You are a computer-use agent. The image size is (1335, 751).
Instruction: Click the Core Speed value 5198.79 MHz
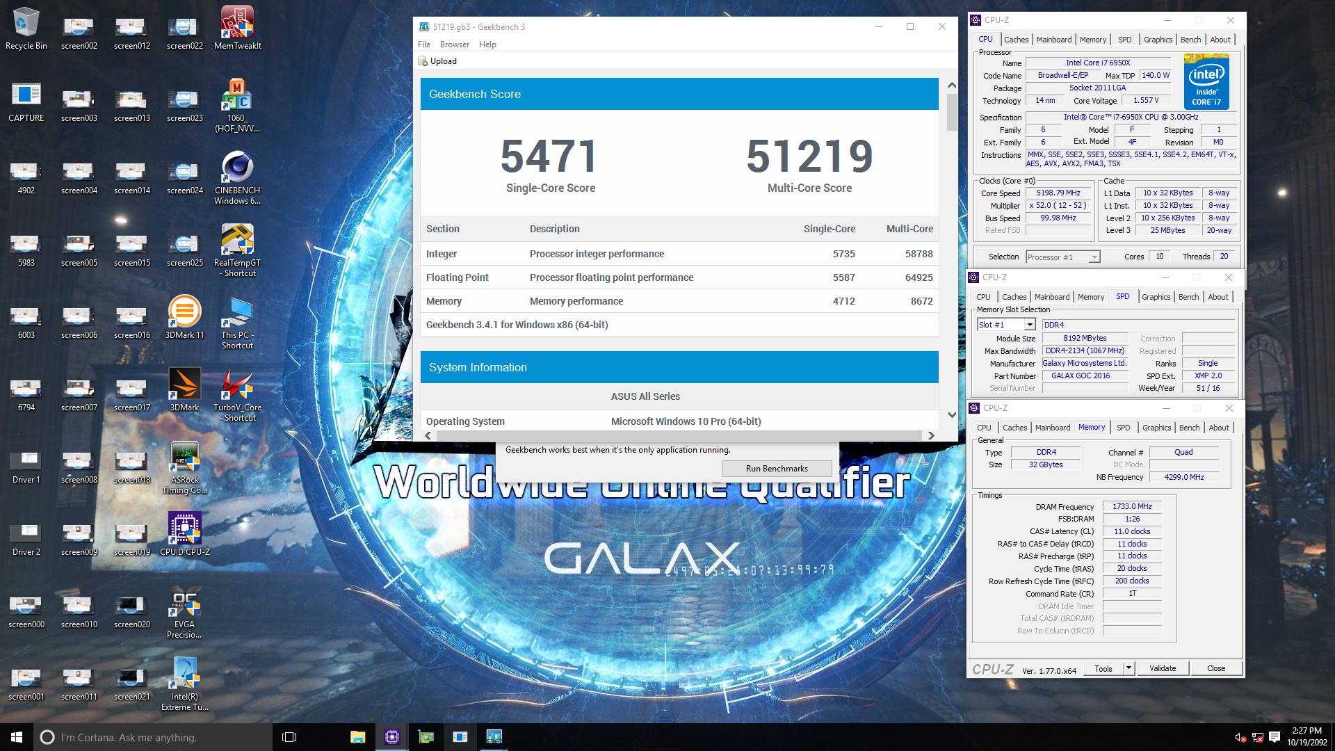[x=1058, y=193]
